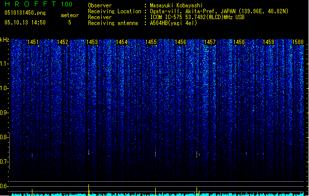Click the 1.1 kHz axis label
The height and width of the screenshot is (196, 309).
(x=4, y=64)
